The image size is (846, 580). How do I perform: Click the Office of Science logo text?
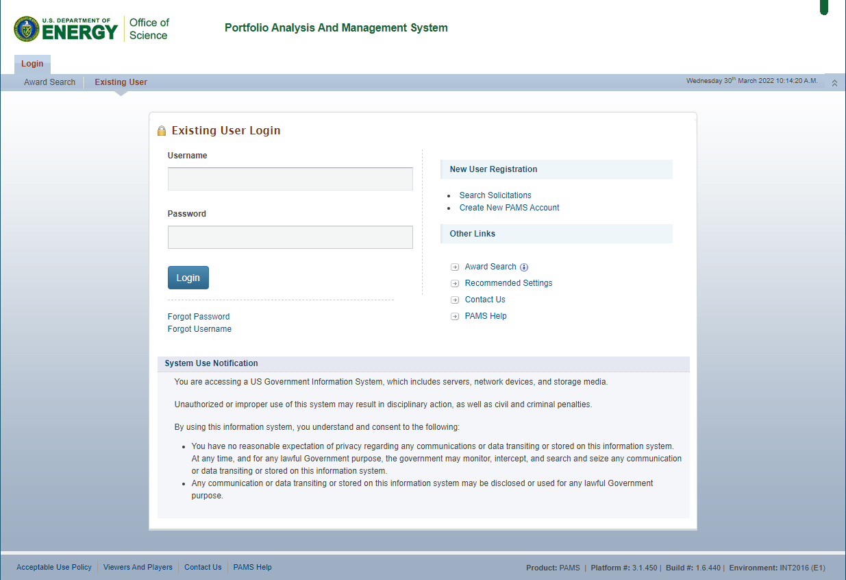coord(149,29)
